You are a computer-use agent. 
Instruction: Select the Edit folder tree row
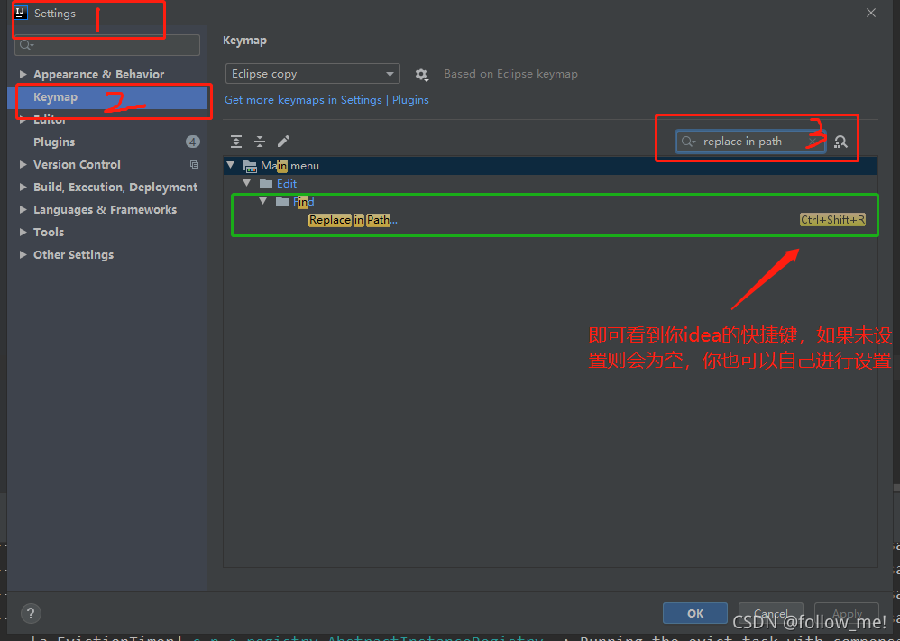551,184
